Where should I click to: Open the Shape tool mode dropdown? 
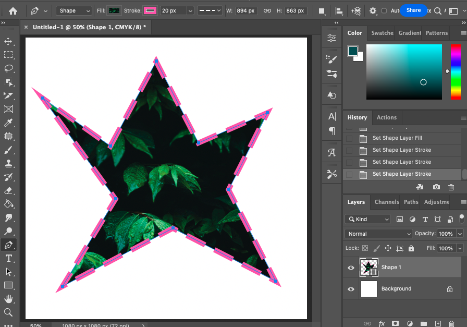(75, 10)
